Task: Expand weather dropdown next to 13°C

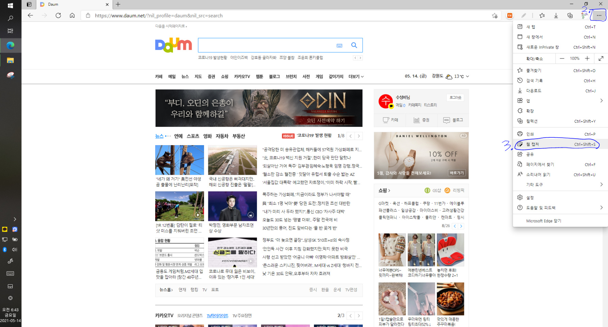Action: (467, 76)
